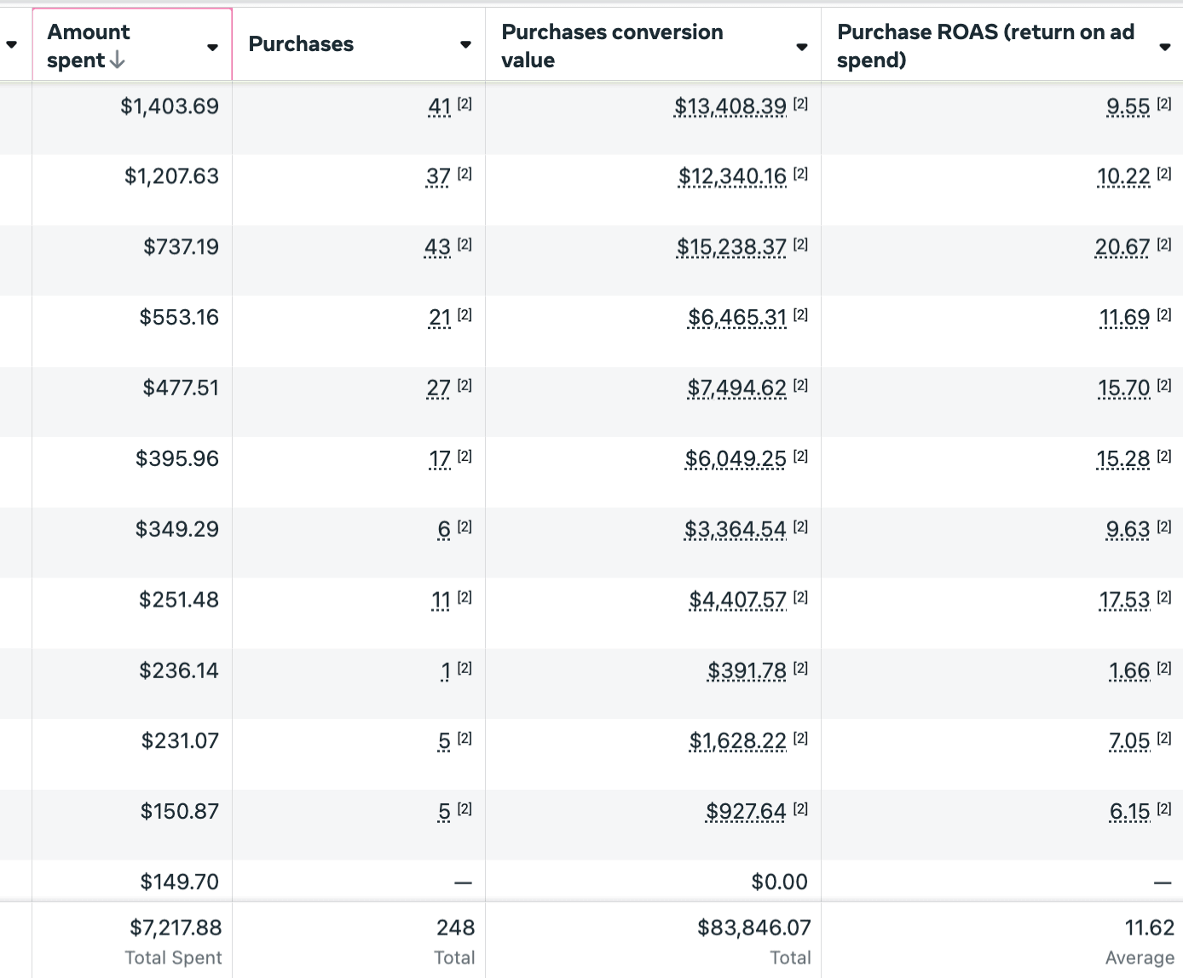Click the 10.22 ROAS value link
The height and width of the screenshot is (978, 1183).
tap(1123, 176)
